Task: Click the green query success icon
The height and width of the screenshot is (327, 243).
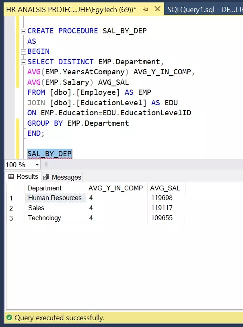Action: point(9,318)
